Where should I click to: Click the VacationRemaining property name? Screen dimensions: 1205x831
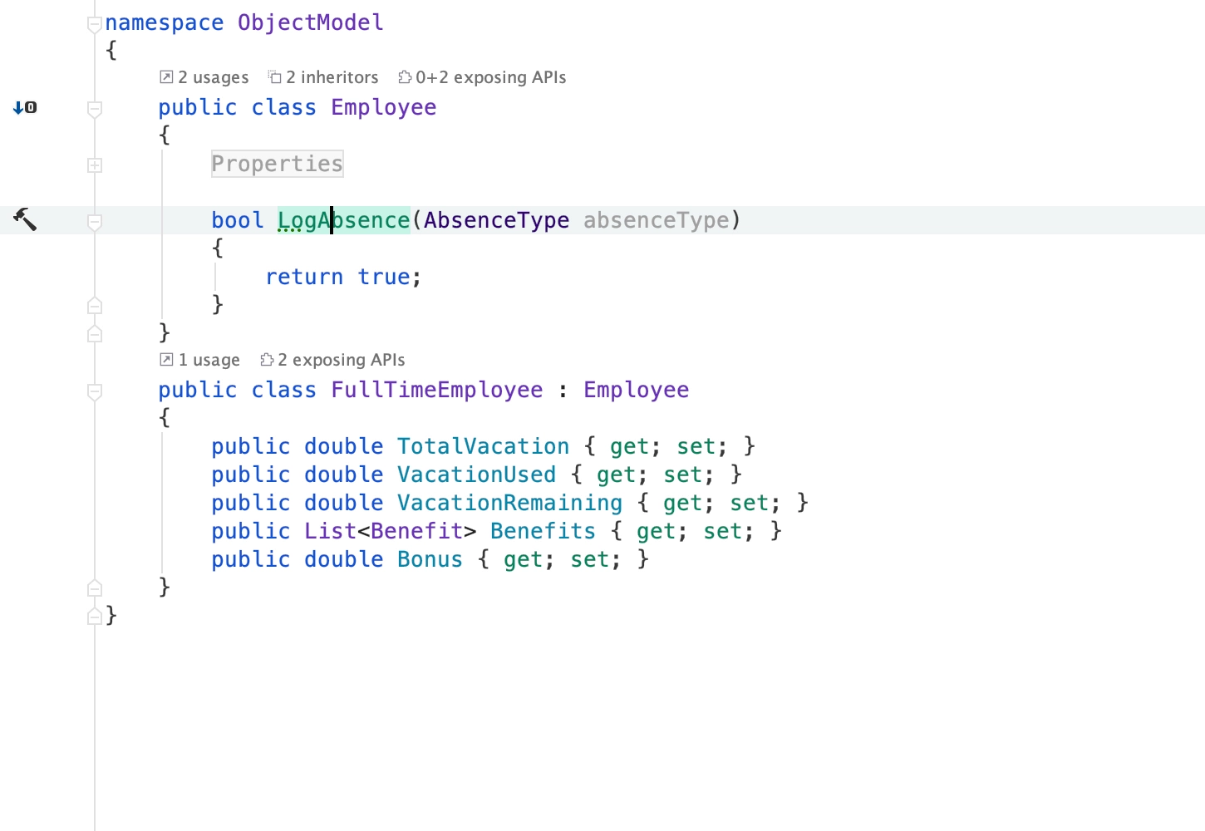click(509, 503)
